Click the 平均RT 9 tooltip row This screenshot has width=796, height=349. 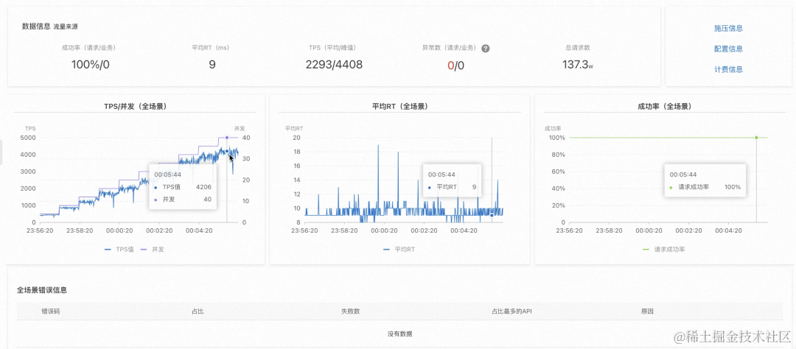(x=453, y=187)
